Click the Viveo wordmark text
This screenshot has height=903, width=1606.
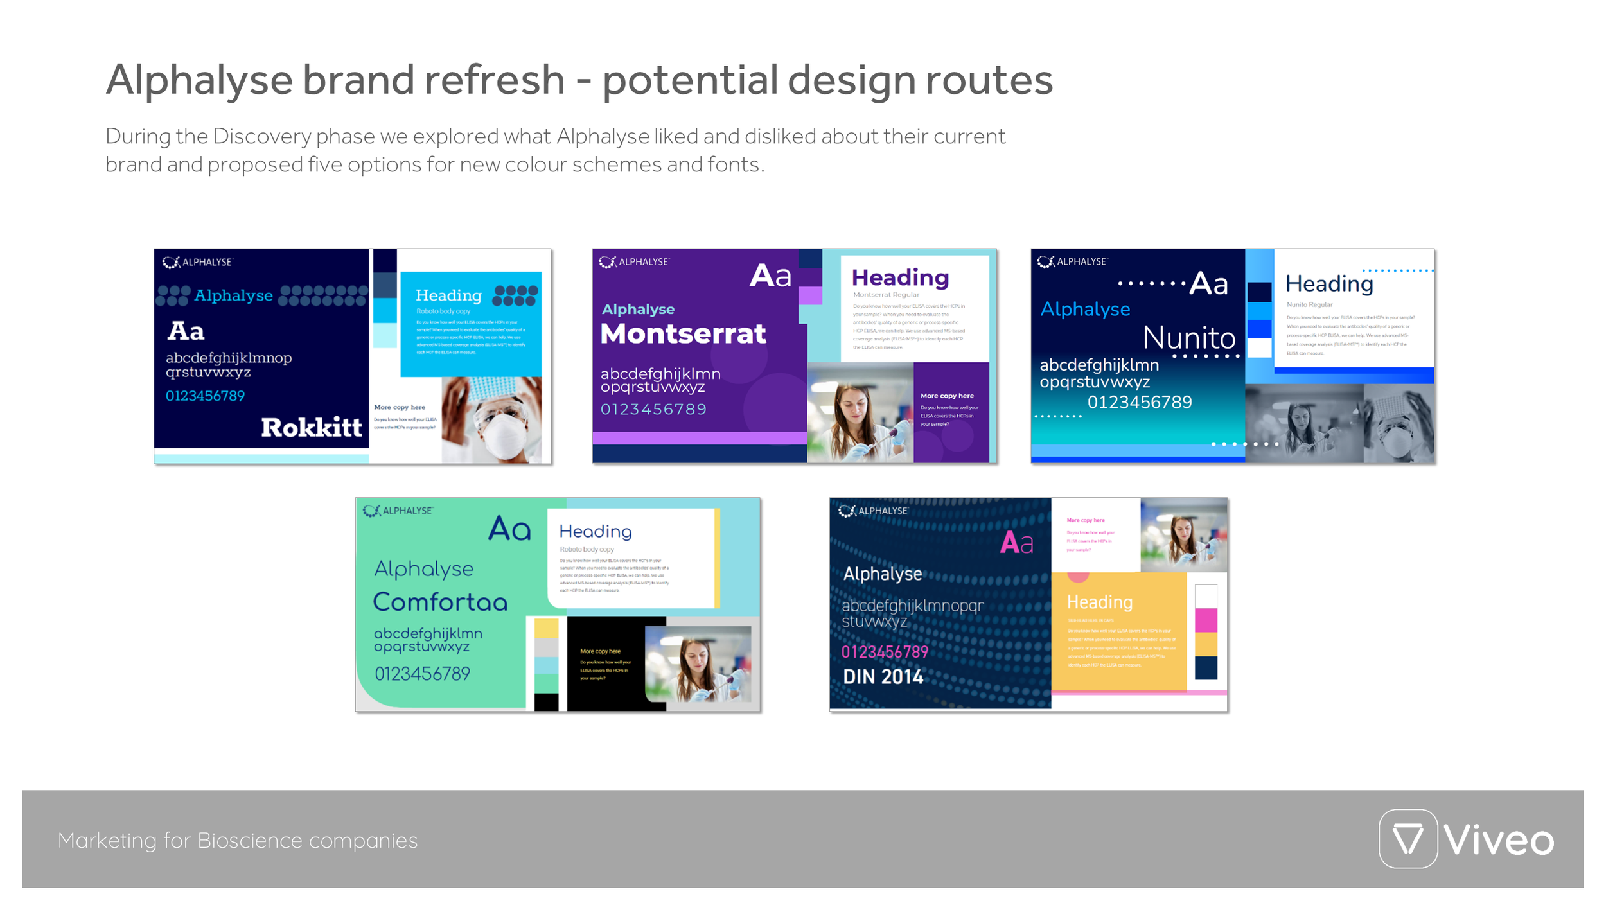click(x=1499, y=840)
